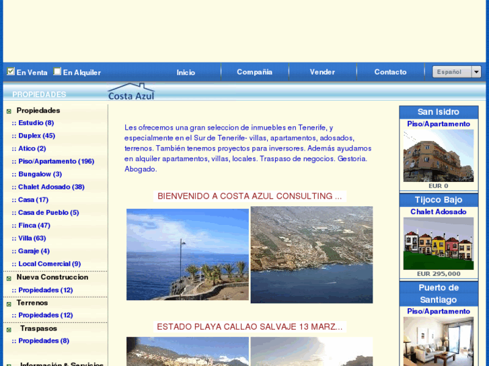Click the EUR 295,000 price text

click(x=439, y=274)
